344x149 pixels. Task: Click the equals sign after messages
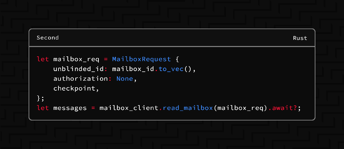tap(93, 108)
